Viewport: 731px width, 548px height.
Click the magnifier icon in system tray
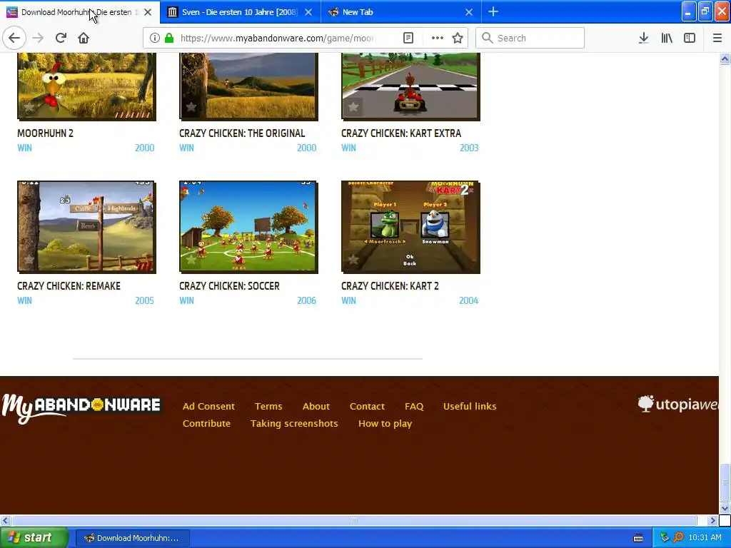[x=678, y=537]
